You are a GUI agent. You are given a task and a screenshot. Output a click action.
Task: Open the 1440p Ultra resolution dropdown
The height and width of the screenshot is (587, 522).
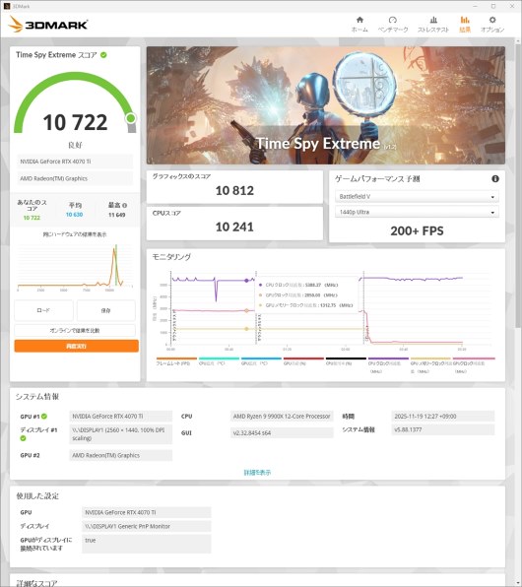pos(417,213)
